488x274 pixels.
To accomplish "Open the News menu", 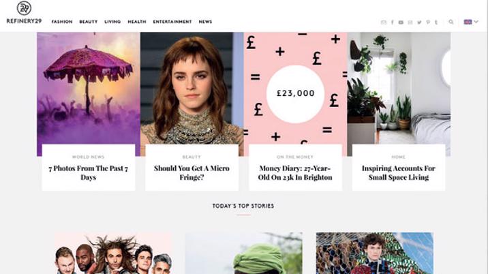I will [x=205, y=22].
